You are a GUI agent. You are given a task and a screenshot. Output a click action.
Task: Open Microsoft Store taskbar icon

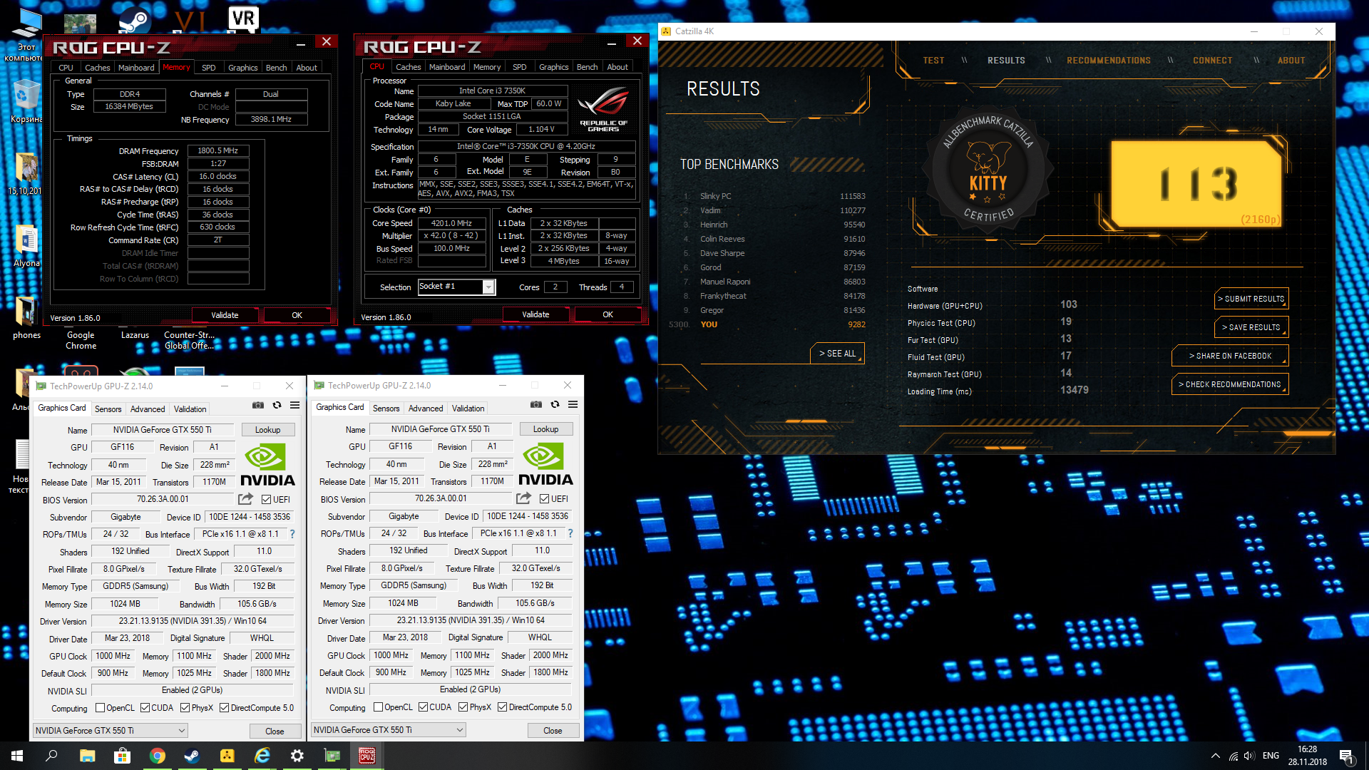(122, 756)
